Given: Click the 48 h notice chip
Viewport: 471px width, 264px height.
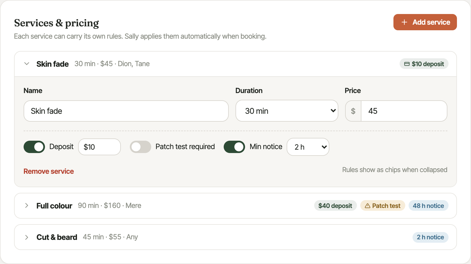Looking at the screenshot, I should 428,206.
